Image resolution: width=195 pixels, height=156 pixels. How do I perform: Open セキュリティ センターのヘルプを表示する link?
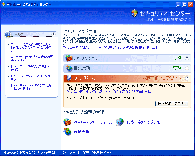click(32, 77)
